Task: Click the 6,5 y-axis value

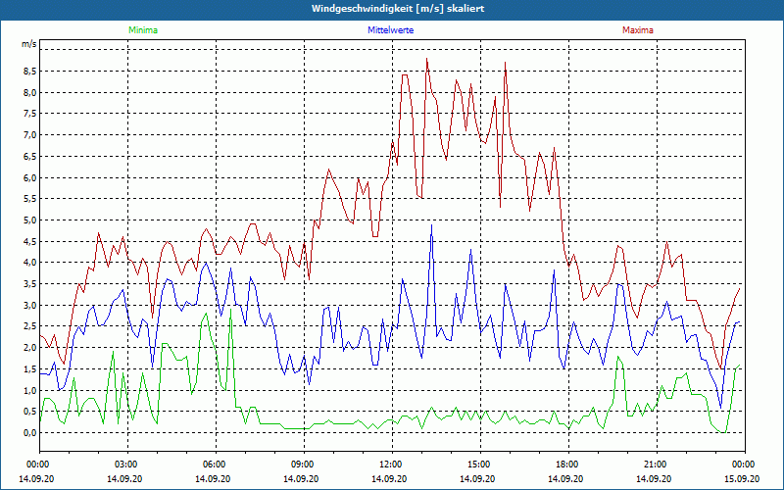Action: pos(29,157)
